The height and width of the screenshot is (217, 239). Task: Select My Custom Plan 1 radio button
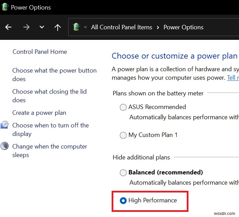(x=123, y=135)
